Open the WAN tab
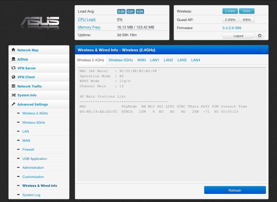Viewport: 277px width, 202px height. coord(141,60)
